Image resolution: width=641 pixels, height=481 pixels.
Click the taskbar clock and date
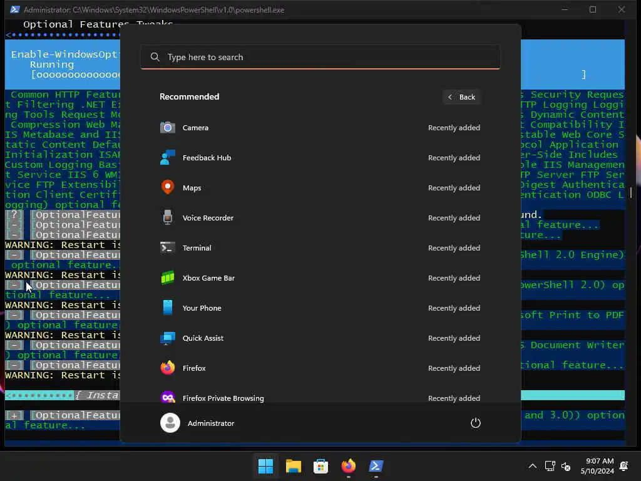point(597,466)
